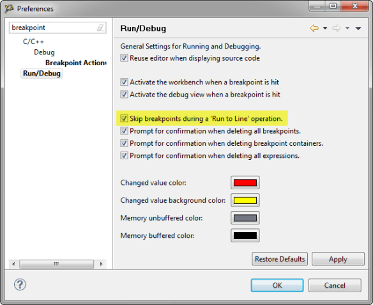Image resolution: width=373 pixels, height=305 pixels.
Task: Maximize the Preferences window
Action: point(333,6)
